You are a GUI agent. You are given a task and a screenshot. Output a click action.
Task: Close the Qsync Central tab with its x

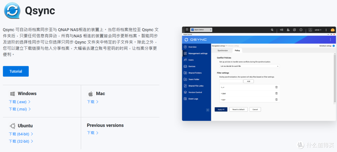[210, 30]
